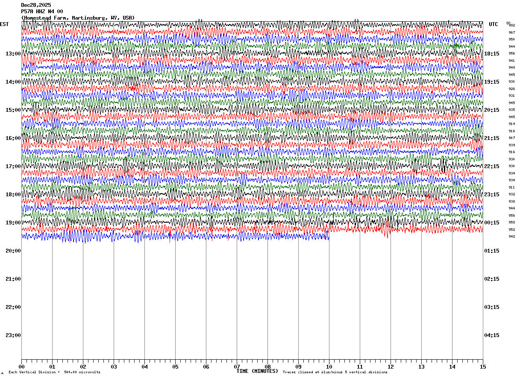Viewport: 517px width, 378px height.
Task: Select the 17:00 EST time label
Action: click(13, 166)
